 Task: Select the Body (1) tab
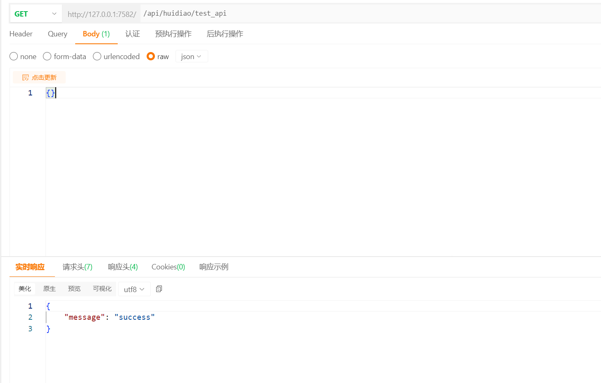coord(96,34)
